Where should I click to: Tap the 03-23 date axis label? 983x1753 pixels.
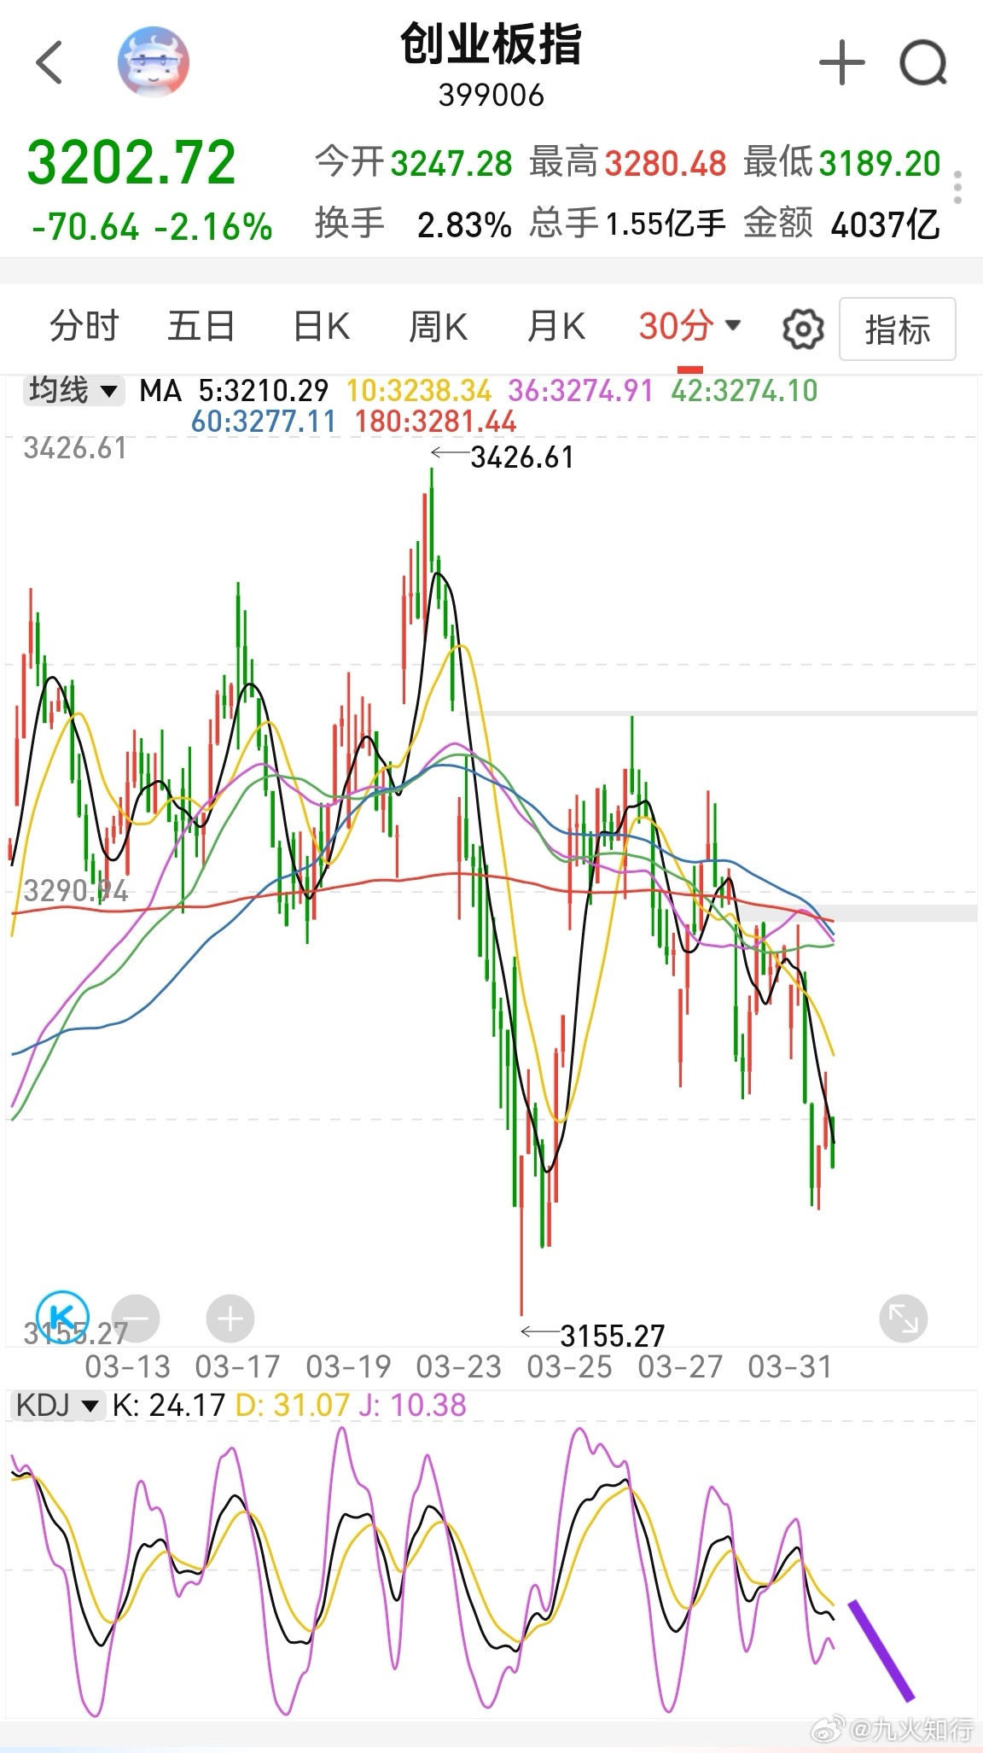(459, 1367)
